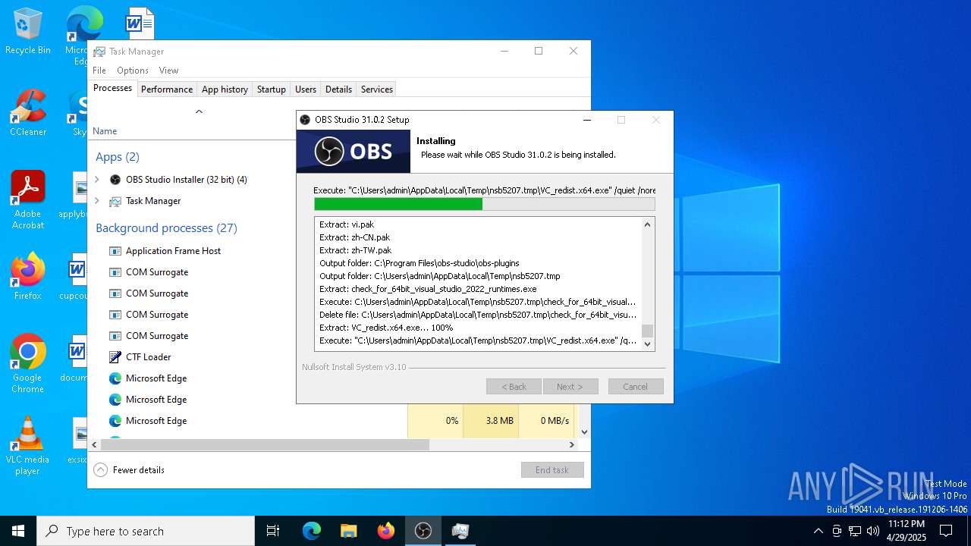
Task: Switch to OBS installer taskbar button
Action: coord(423,531)
